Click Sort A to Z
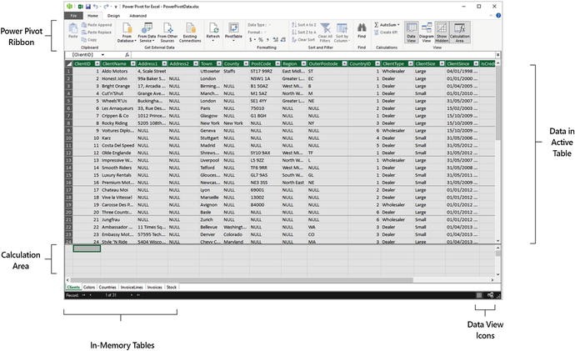The height and width of the screenshot is (351, 575). [x=303, y=25]
